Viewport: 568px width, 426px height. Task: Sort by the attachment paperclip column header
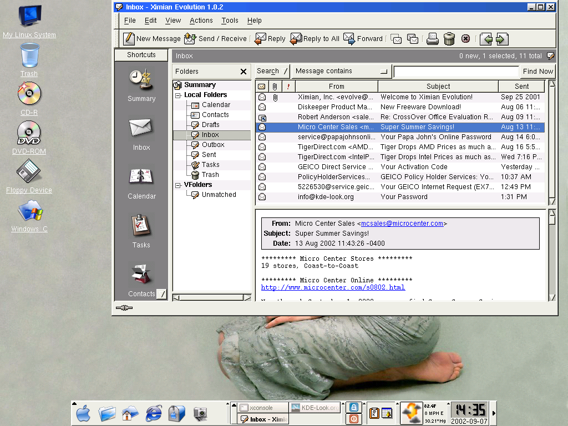[x=275, y=87]
